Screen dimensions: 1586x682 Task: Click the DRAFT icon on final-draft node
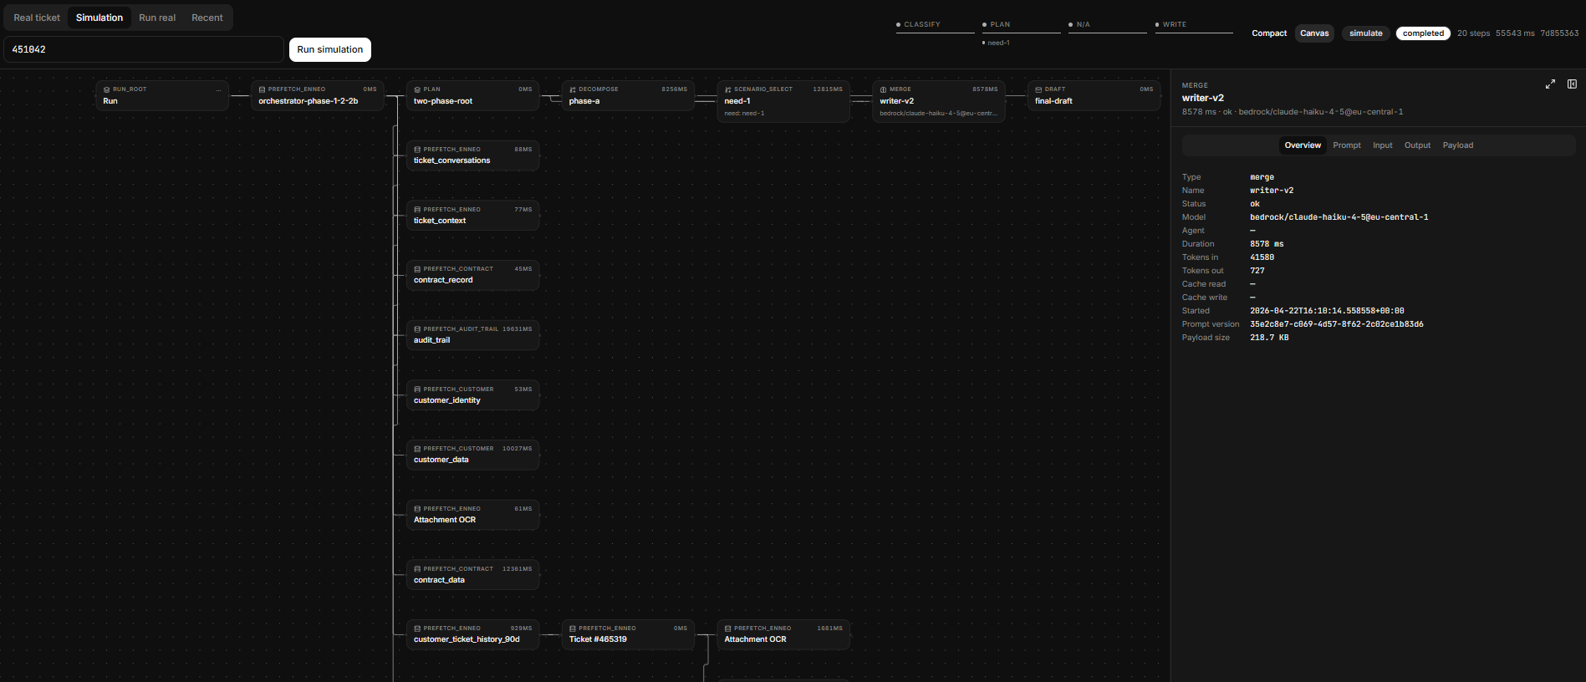click(1038, 89)
